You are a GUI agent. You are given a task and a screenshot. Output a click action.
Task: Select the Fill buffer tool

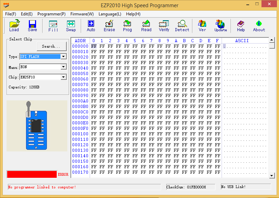53,26
